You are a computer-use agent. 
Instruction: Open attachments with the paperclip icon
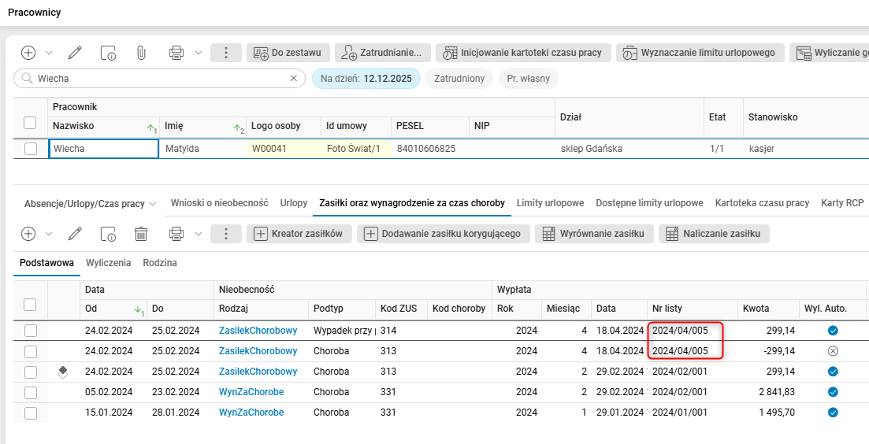tap(141, 53)
